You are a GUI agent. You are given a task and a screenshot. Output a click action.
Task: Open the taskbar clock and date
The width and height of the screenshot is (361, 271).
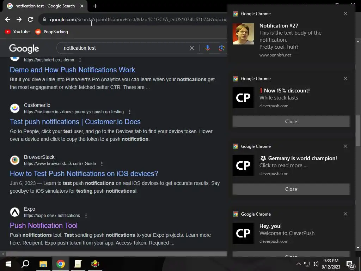331,264
